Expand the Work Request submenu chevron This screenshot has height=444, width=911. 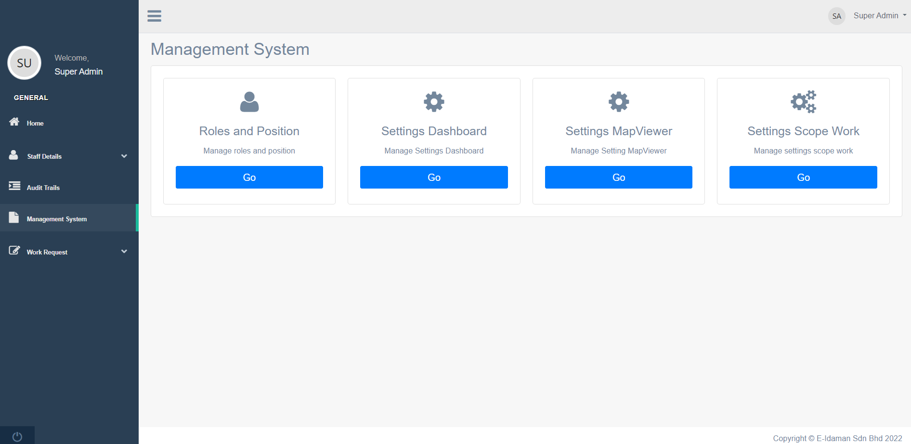click(x=124, y=251)
